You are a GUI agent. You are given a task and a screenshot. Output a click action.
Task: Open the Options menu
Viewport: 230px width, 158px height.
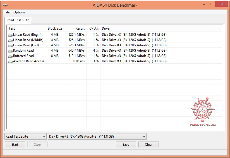[x=19, y=12]
